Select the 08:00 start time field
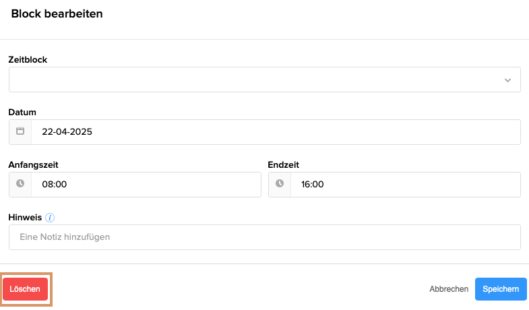The width and height of the screenshot is (529, 310). point(145,184)
